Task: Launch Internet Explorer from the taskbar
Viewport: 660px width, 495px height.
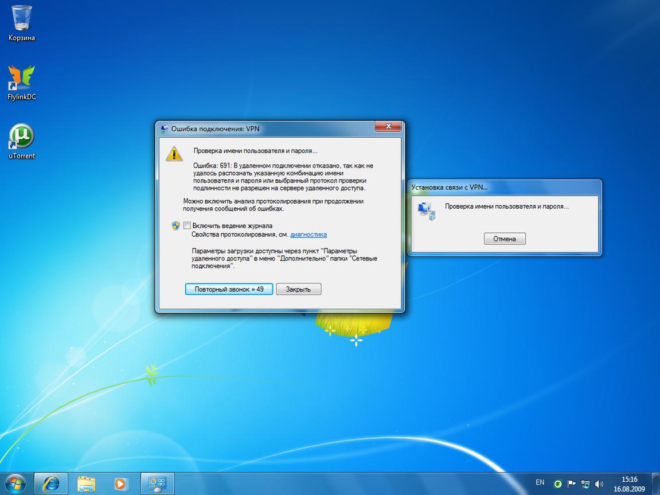Action: 51,483
